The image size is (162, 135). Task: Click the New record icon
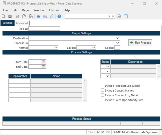tap(4, 16)
